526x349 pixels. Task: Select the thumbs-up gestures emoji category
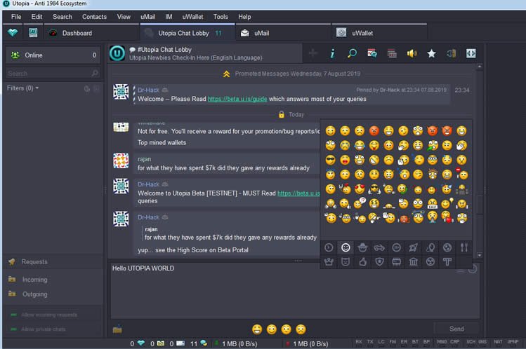tap(362, 262)
